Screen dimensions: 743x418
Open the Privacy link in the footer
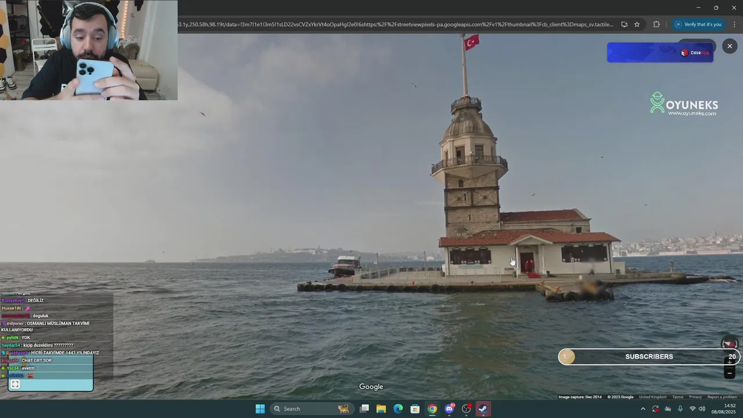point(695,397)
